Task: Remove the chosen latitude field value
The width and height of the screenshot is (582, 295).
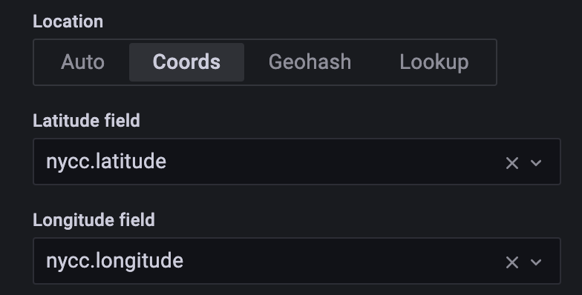Action: coord(512,163)
